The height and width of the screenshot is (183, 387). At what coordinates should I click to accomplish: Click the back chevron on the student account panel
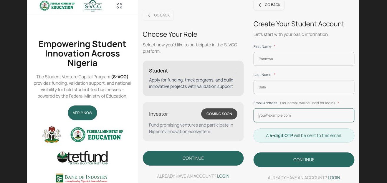coord(260,5)
